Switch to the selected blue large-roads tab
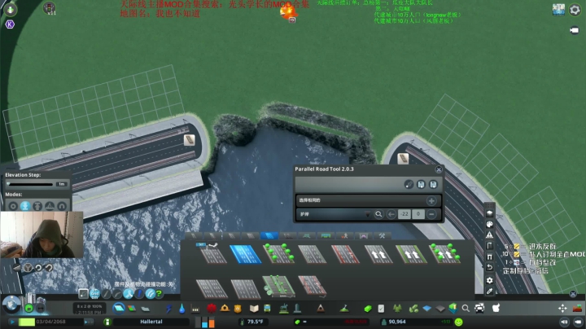The image size is (586, 329). coord(269,235)
